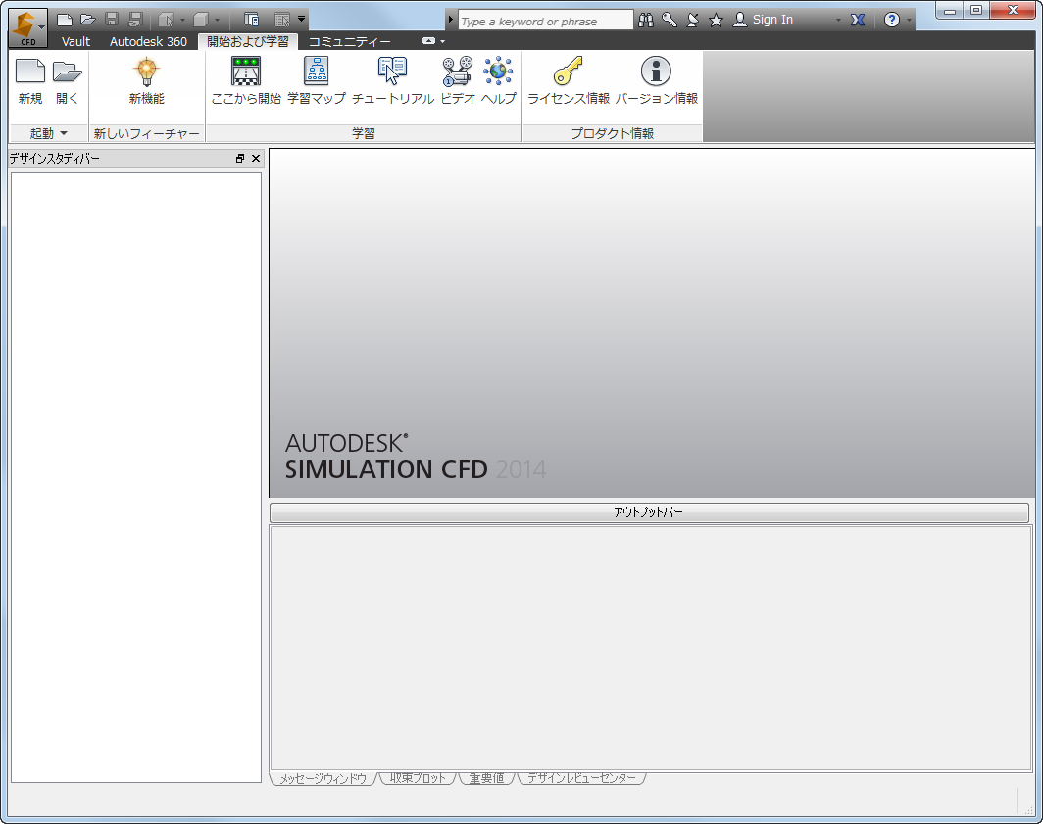The width and height of the screenshot is (1043, 824).
Task: Close the デザインスタディバー panel
Action: click(256, 159)
